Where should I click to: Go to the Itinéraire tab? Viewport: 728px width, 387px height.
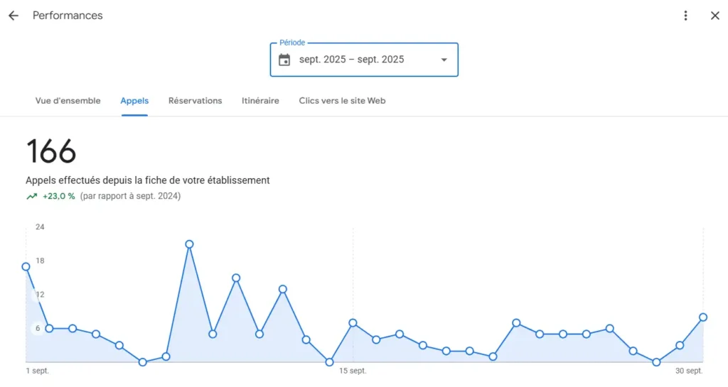tap(260, 101)
